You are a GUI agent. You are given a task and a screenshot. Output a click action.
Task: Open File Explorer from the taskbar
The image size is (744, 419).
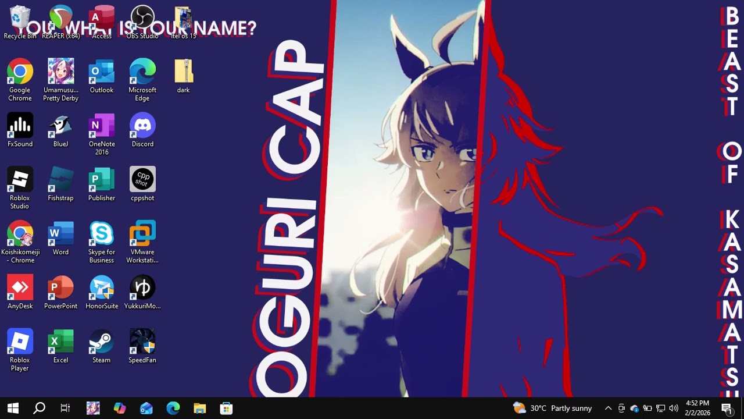pos(200,408)
